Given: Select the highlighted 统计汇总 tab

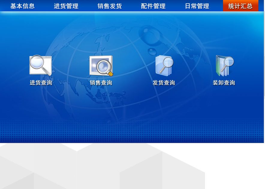Looking at the screenshot, I should [240, 6].
